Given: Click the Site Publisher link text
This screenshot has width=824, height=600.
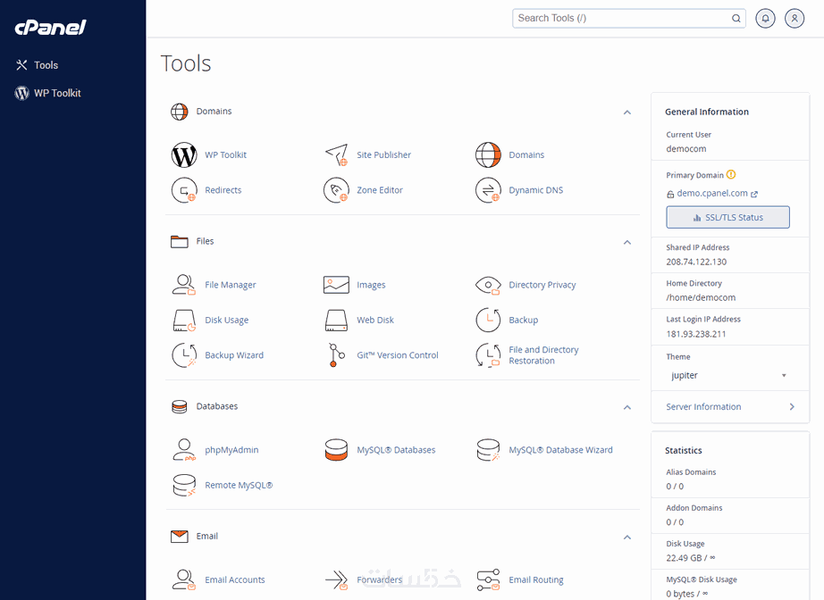Looking at the screenshot, I should [383, 154].
